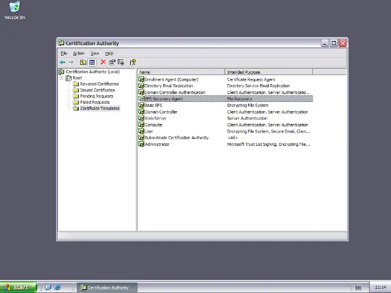Click the 'File Recovery' purpose cell

239,99
